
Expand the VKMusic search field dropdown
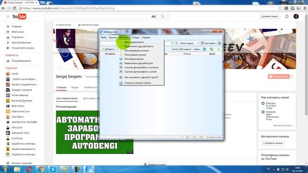(172, 43)
